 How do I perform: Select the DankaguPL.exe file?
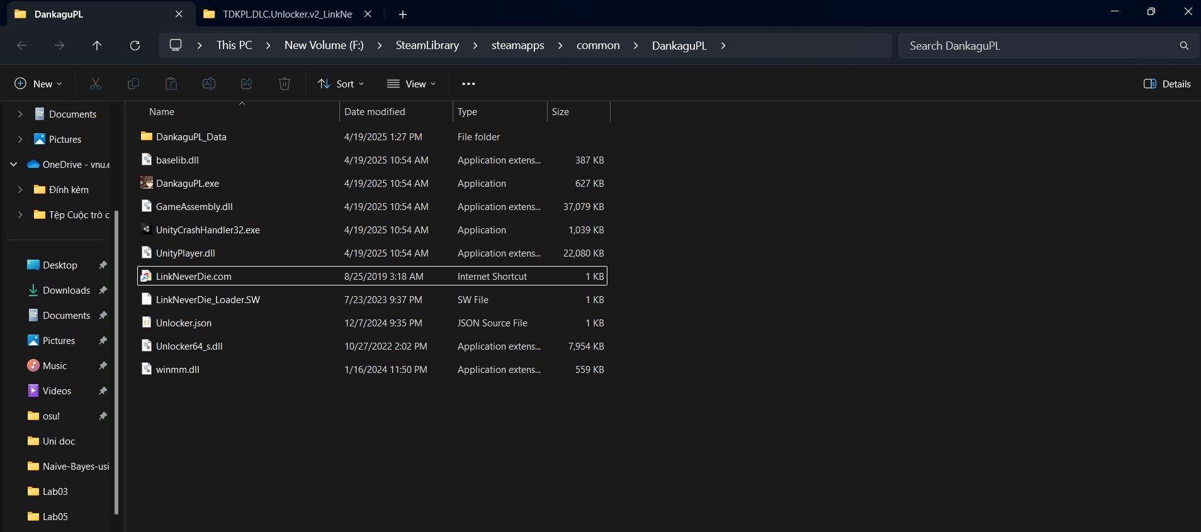pyautogui.click(x=188, y=184)
